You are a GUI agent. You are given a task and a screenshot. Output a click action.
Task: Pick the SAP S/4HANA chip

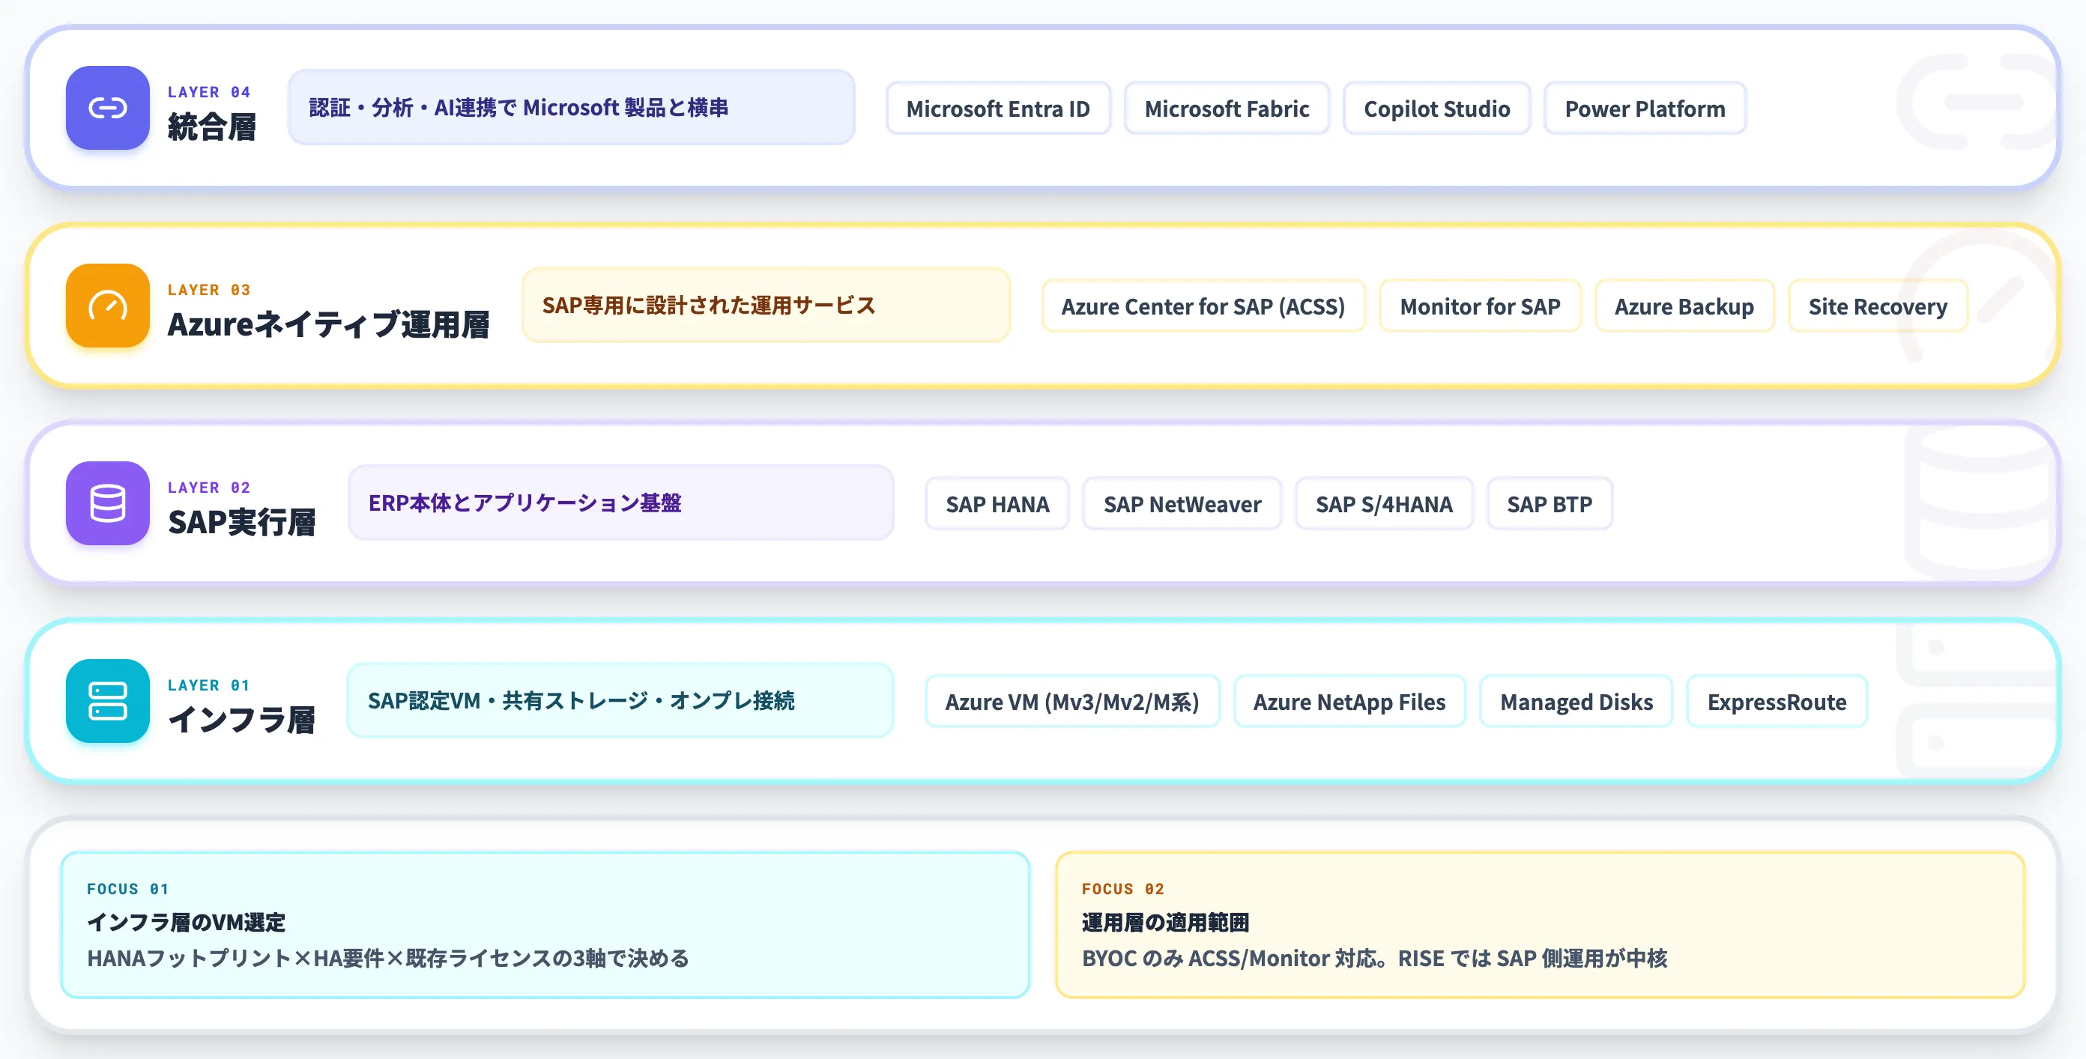tap(1384, 503)
